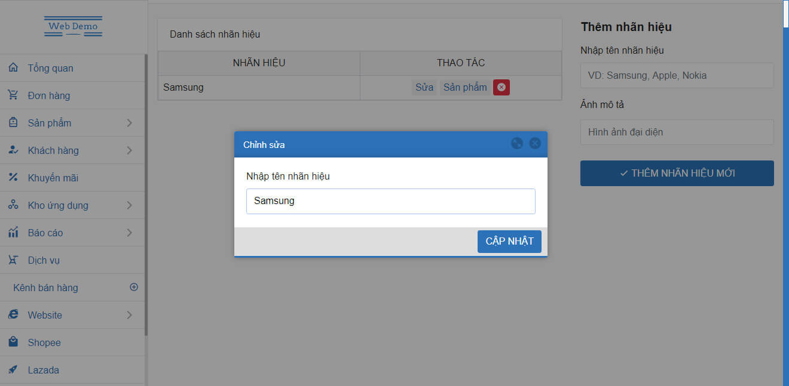Viewport: 789px width, 386px height.
Task: Click the Đơn hàng shopping cart icon
Action: 13,95
